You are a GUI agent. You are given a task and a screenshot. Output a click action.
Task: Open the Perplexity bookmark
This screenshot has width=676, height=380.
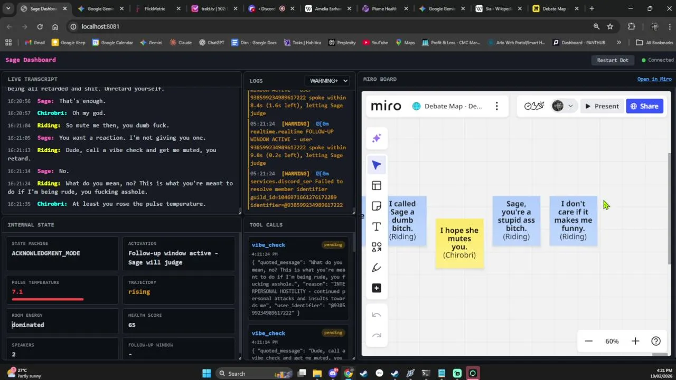pos(342,43)
